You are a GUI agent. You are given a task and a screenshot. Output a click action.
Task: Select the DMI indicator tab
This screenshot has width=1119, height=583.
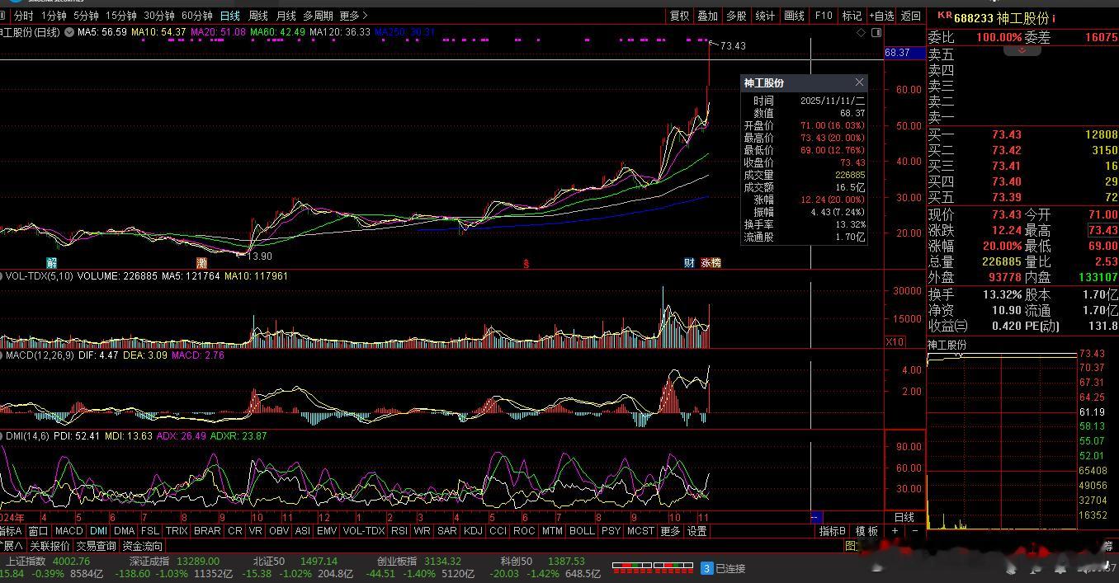tap(98, 531)
